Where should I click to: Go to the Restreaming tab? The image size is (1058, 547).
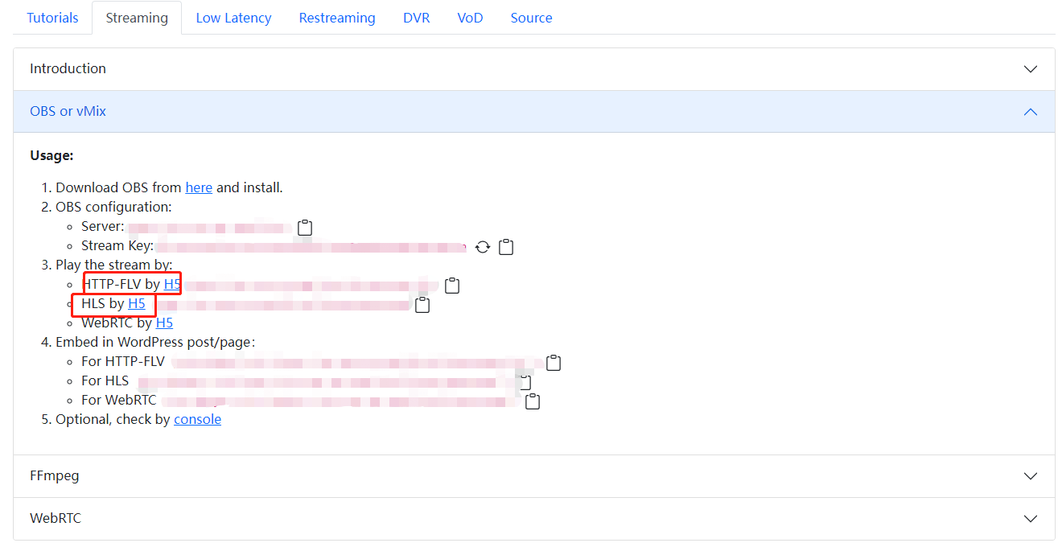point(337,18)
